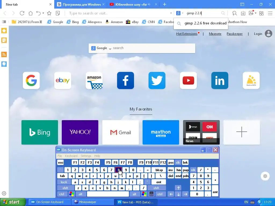Toggle the nlk key on keyboard
Image resolution: width=275 pixels, height=206 pixels.
coord(193,170)
